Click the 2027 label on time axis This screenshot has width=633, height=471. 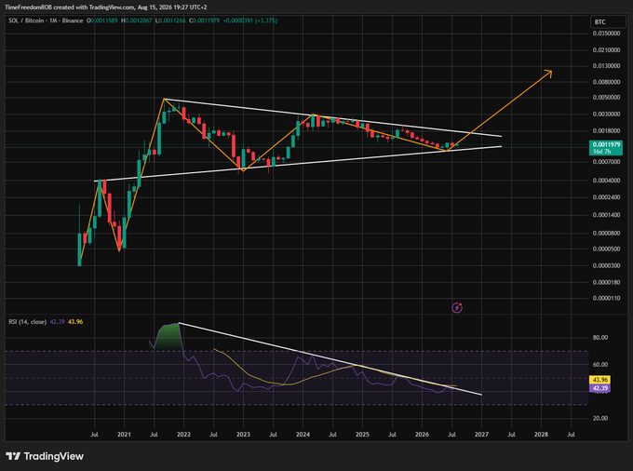click(x=481, y=435)
